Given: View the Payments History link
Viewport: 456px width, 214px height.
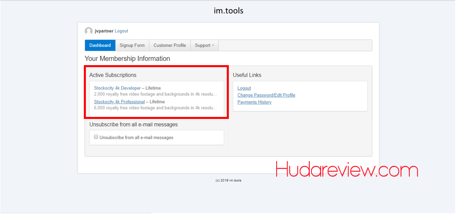Looking at the screenshot, I should point(254,102).
